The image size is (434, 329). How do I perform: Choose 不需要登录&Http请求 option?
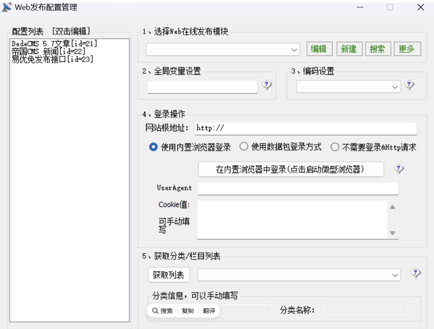(x=335, y=147)
